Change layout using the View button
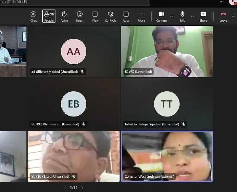This screenshot has width=237, height=192. 95,16
